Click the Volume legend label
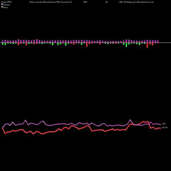Screen dimensions: 171x171 [x=6, y=5]
